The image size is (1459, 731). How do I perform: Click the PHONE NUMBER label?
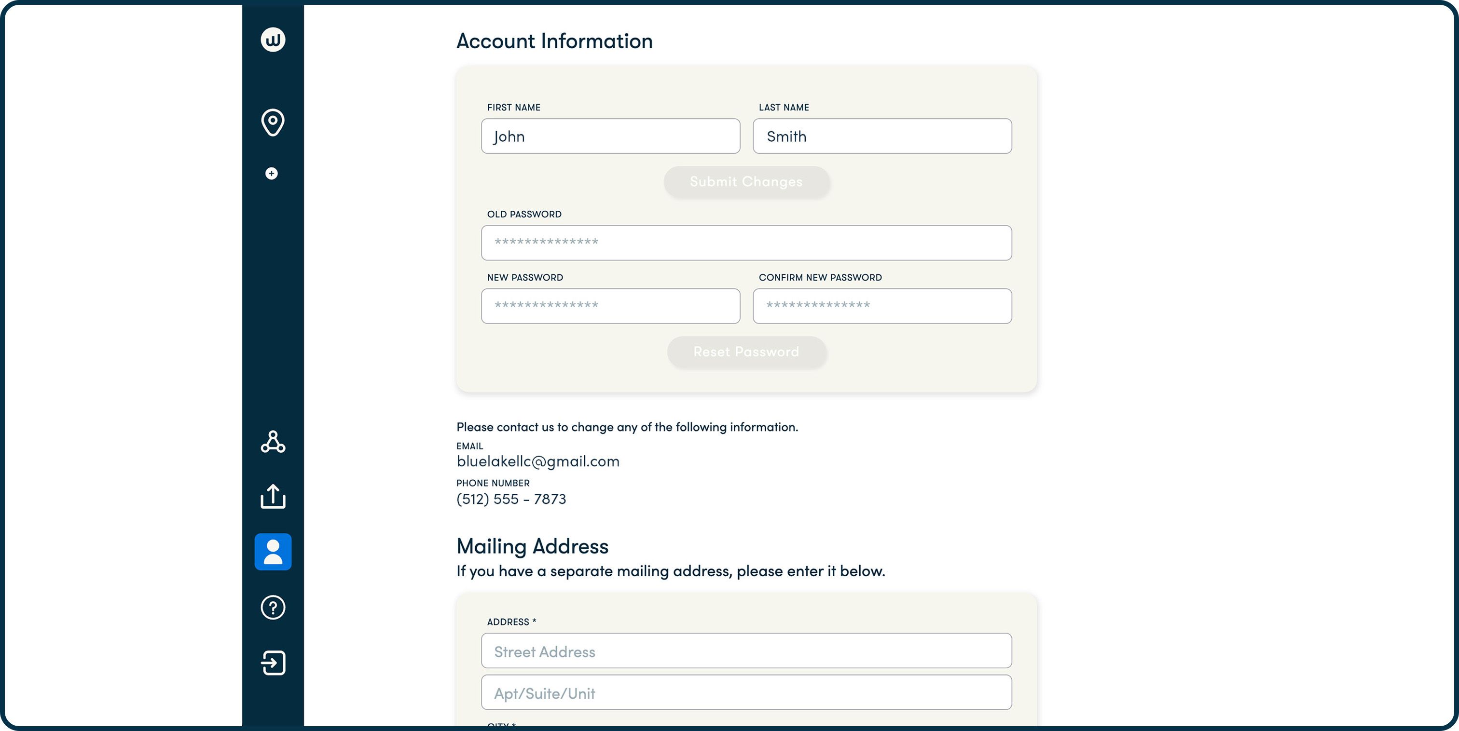493,484
